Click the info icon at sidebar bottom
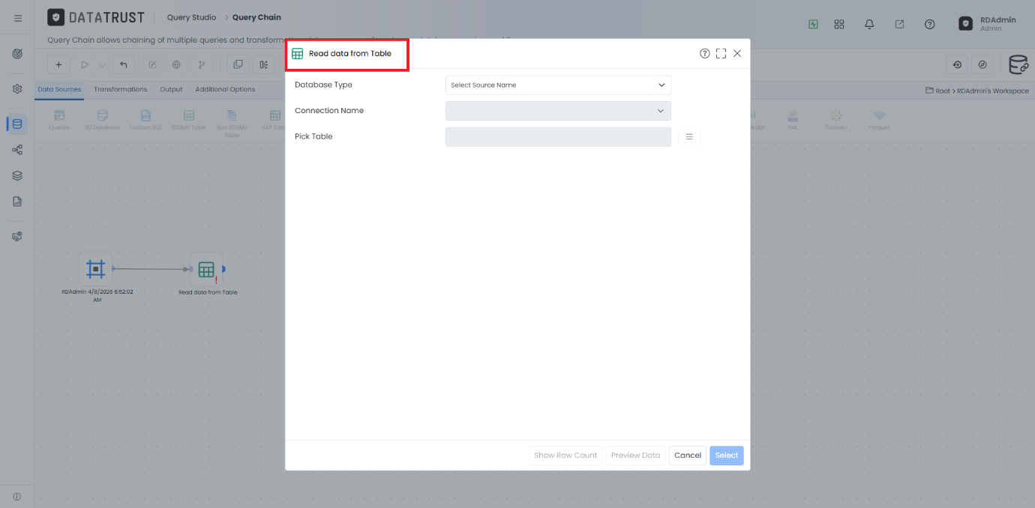Screen dimensions: 1035x508 point(17,497)
